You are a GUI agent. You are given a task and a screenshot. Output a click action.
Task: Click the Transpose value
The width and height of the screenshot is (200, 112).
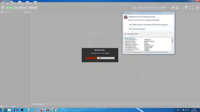click(x=157, y=8)
